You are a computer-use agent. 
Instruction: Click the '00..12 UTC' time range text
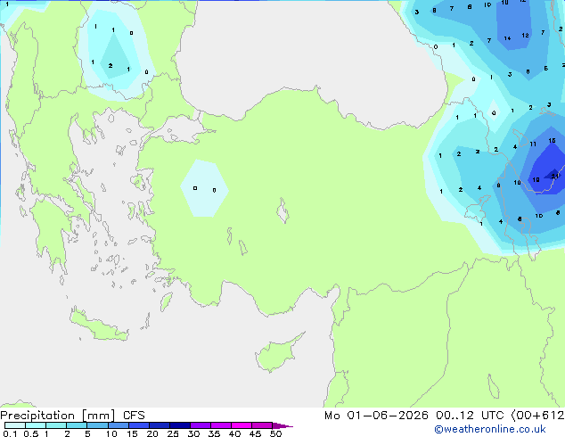pyautogui.click(x=471, y=416)
